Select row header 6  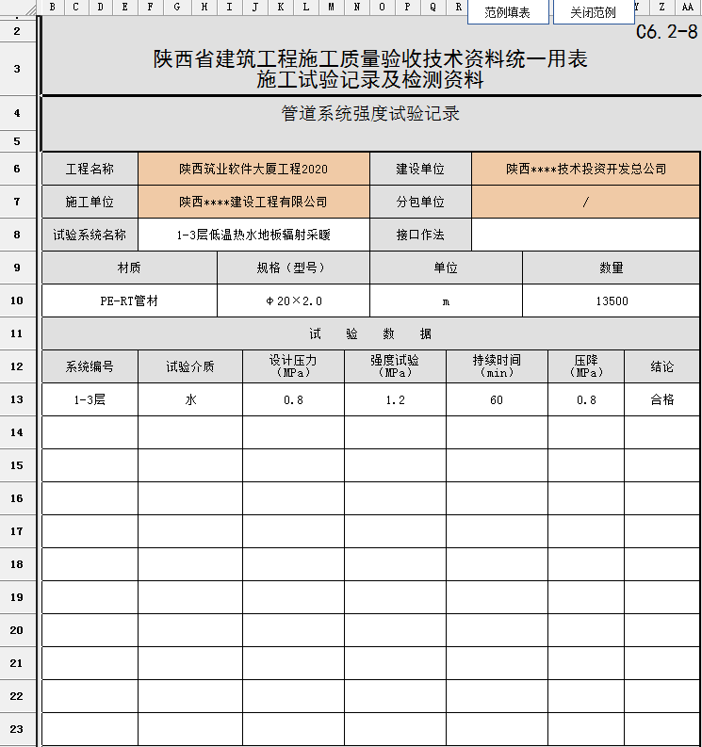[17, 169]
